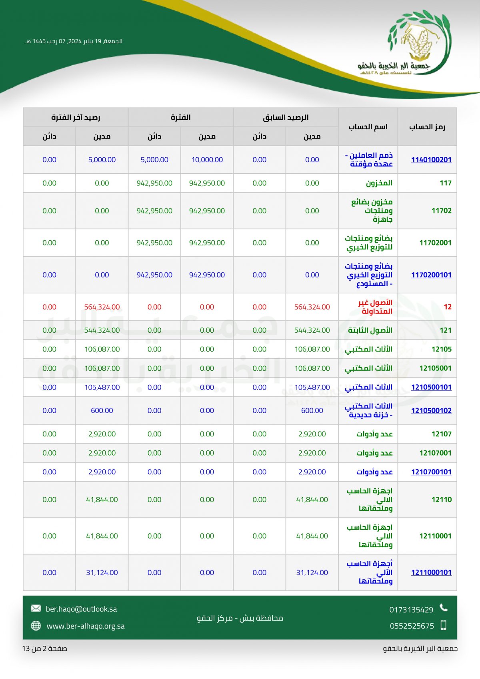Click value 10,000.00 in first row
The image size is (480, 679).
(207, 160)
